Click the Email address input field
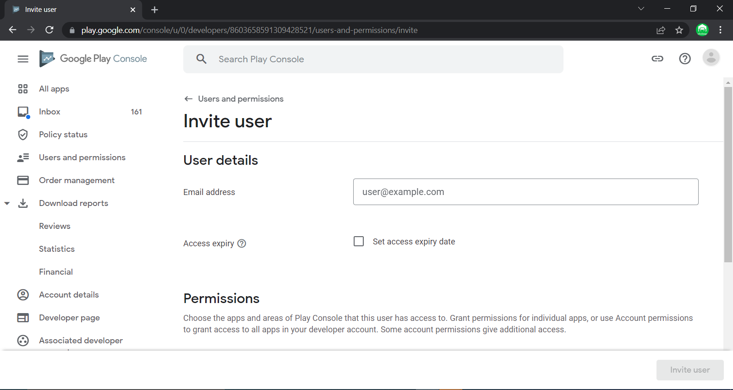The image size is (733, 390). tap(526, 192)
